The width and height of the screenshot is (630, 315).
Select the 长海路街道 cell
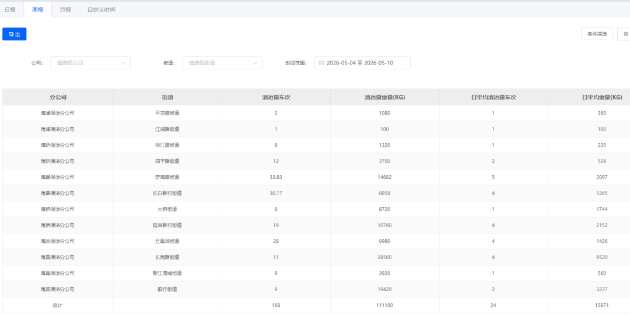(168, 257)
